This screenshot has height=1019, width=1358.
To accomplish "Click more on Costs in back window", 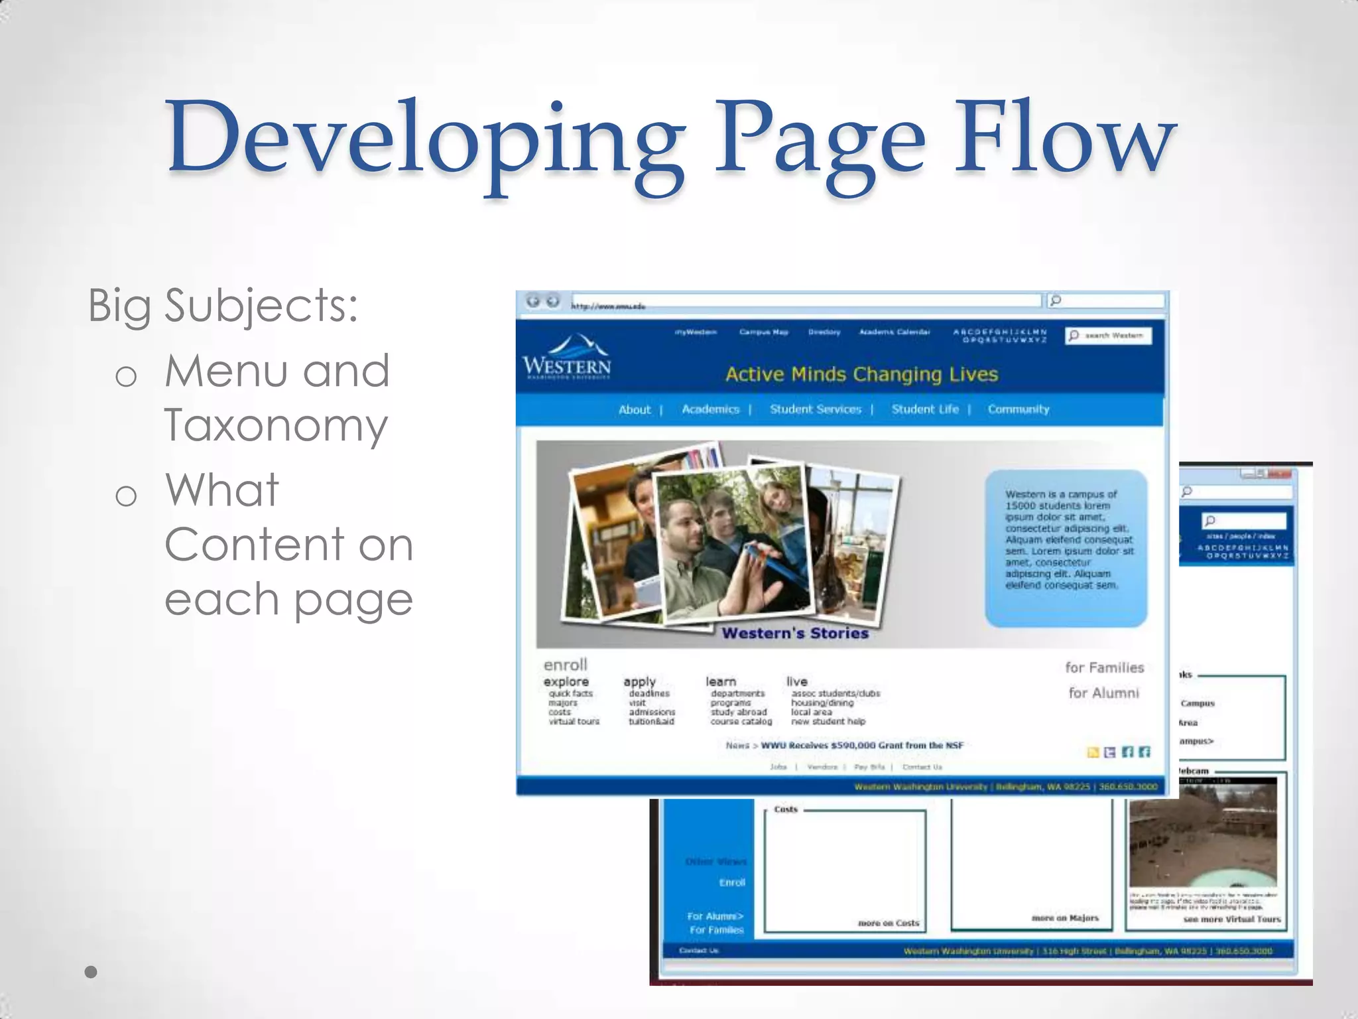I will 889,923.
